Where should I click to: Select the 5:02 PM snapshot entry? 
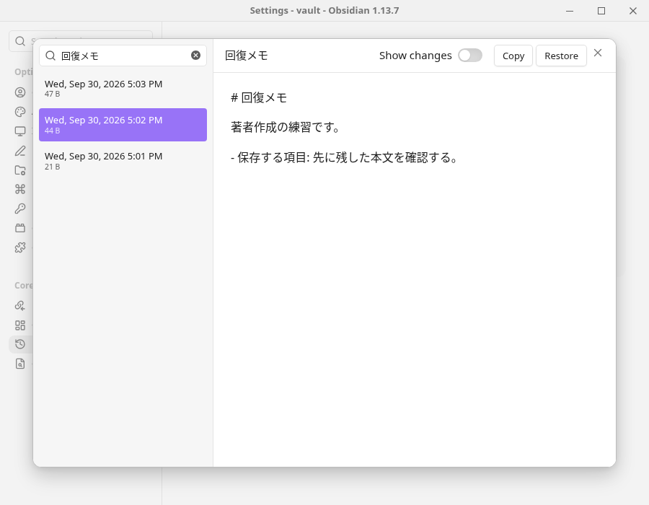coord(123,125)
